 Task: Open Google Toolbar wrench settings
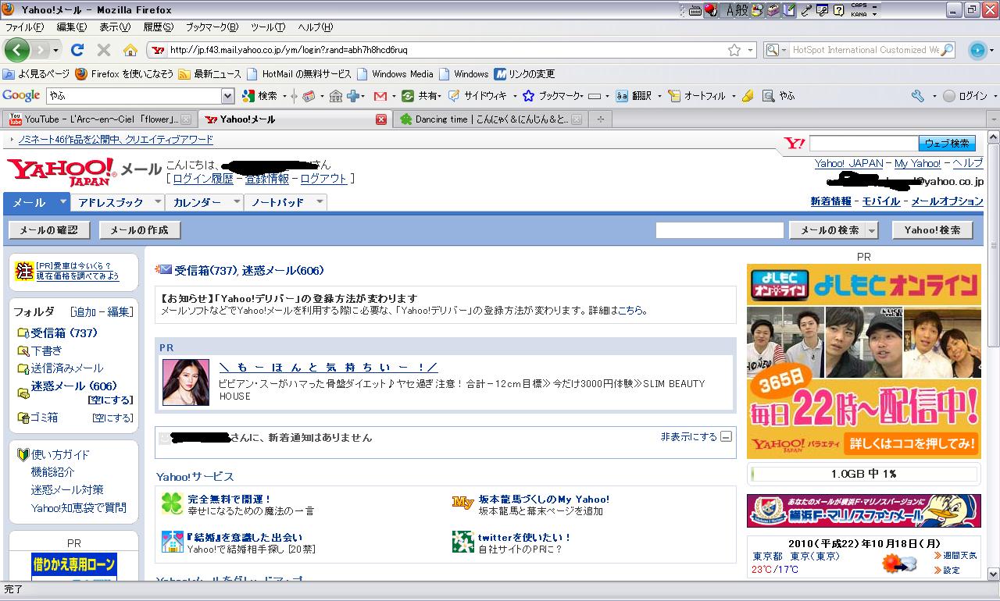click(918, 96)
